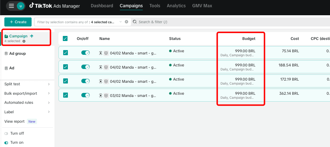This screenshot has width=330, height=147.
Task: Uncheck the 03/02 Manda campaign checkbox
Action: tap(65, 95)
